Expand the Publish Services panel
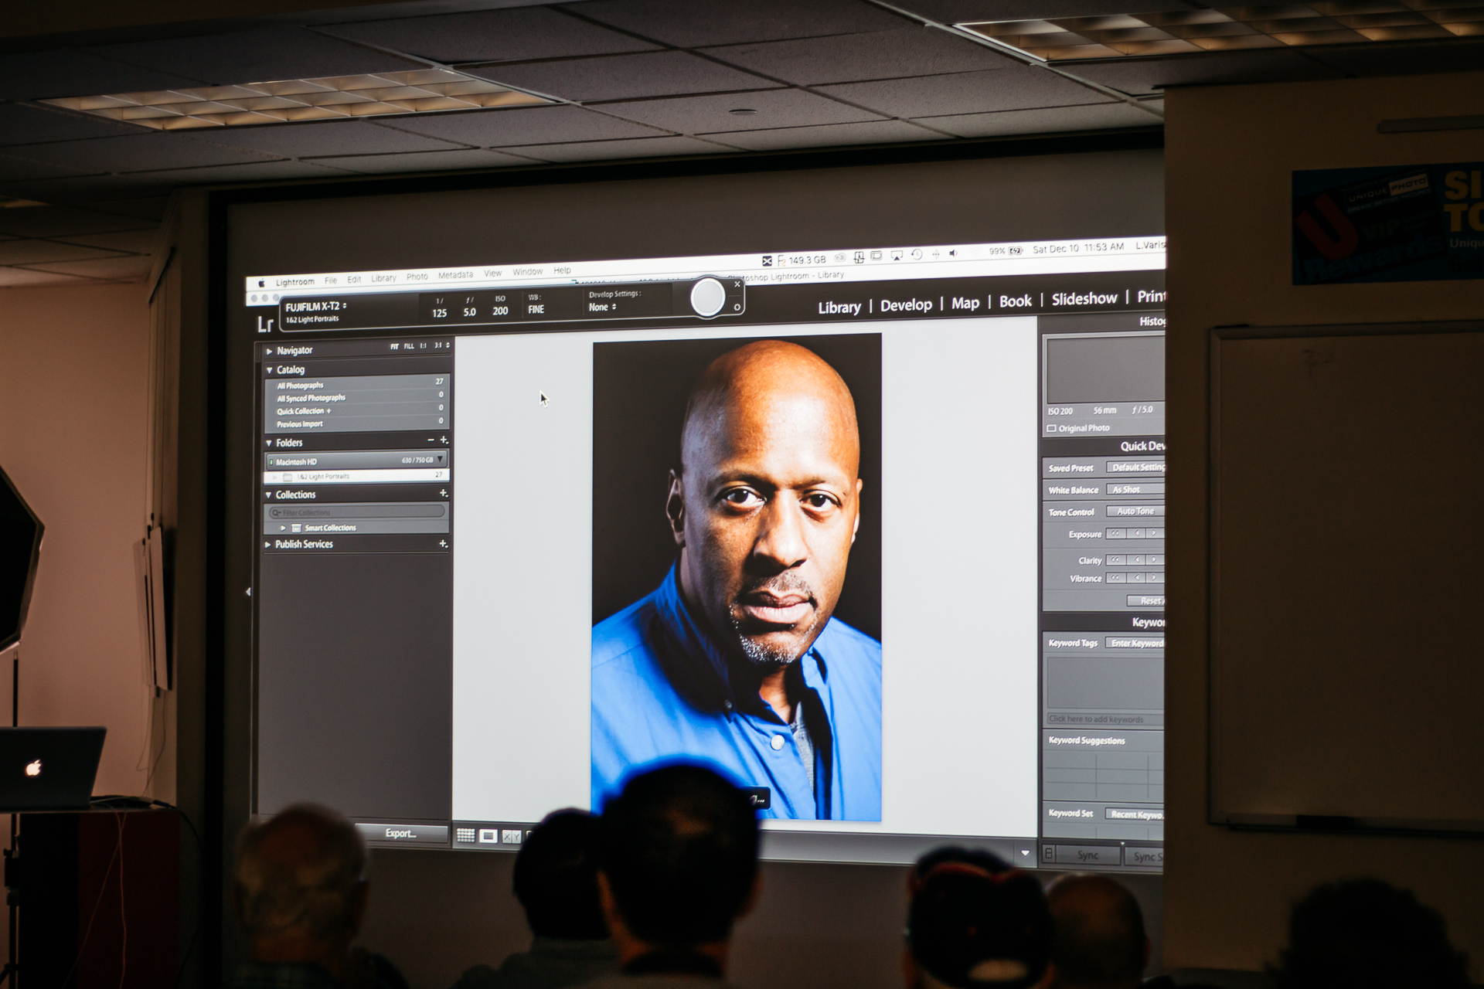This screenshot has width=1484, height=989. click(268, 545)
